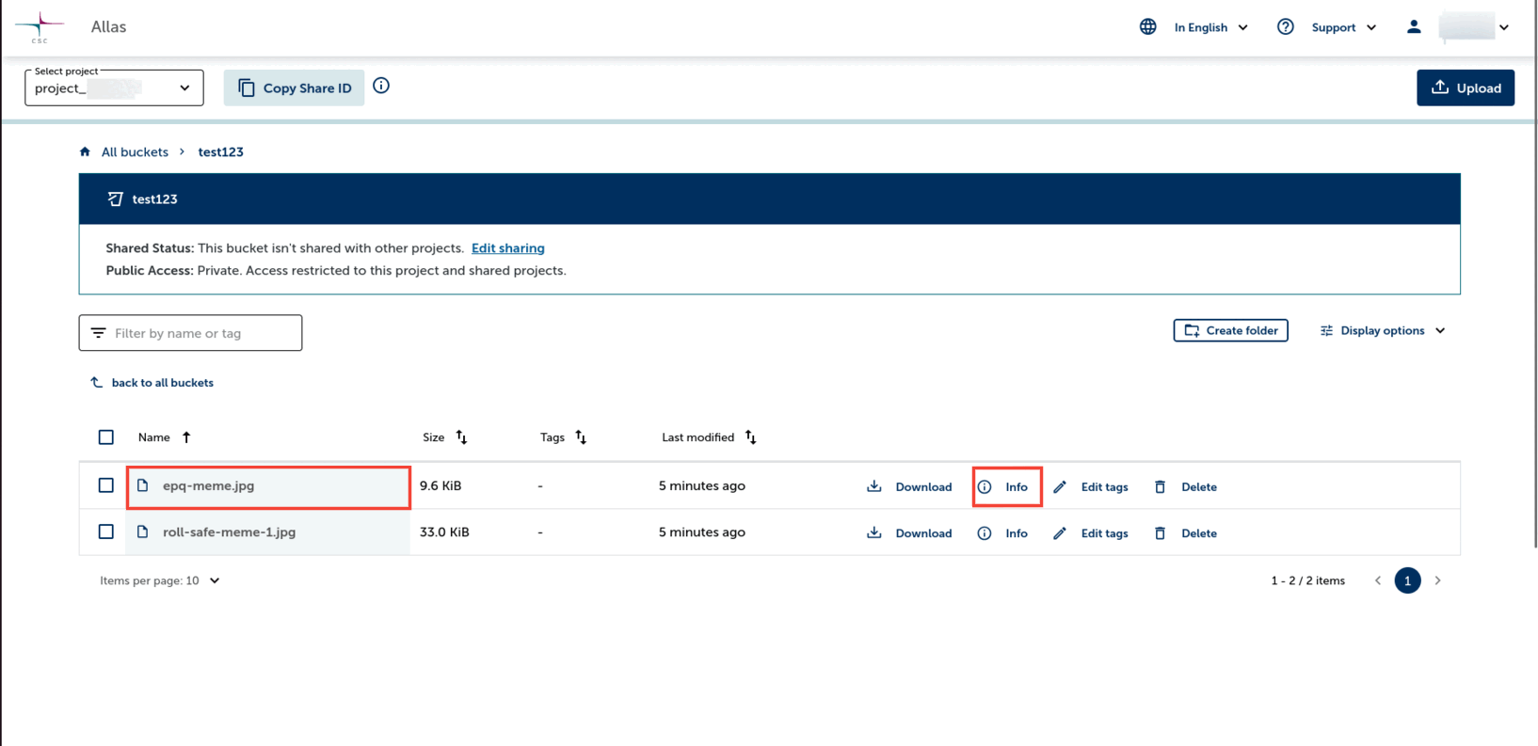Click the download icon for epq-meme.jpg

[x=874, y=486]
